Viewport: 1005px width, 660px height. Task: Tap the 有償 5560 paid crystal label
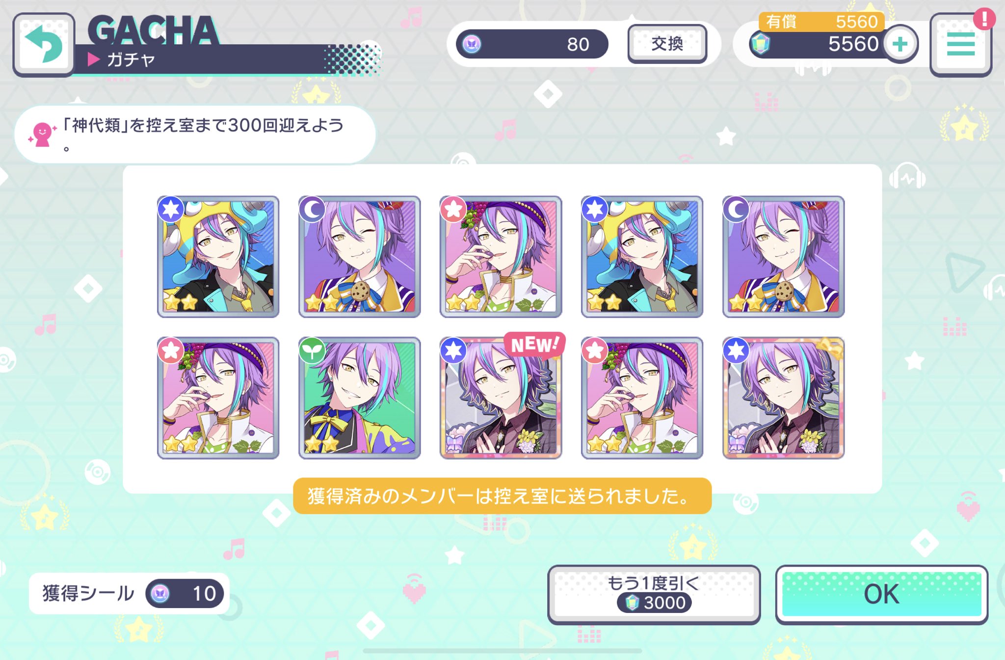pos(821,22)
